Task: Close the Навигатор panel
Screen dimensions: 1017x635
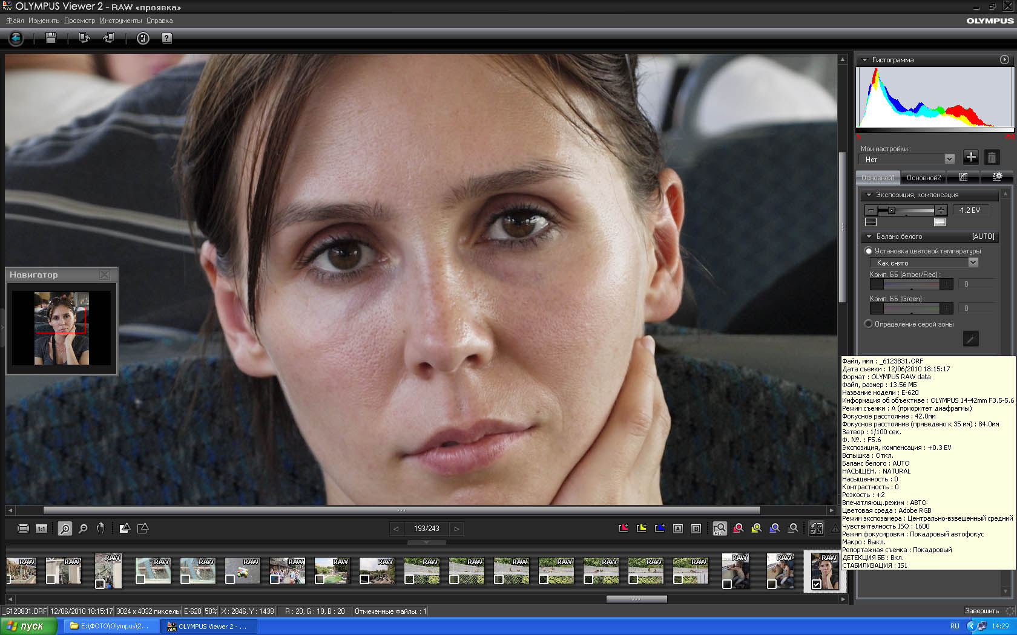Action: (105, 275)
